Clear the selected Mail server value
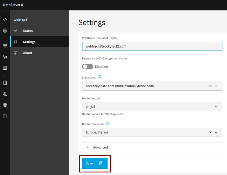 tap(211, 86)
